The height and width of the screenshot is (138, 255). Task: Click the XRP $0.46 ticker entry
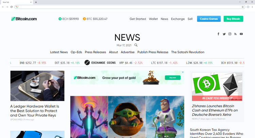click(131, 63)
